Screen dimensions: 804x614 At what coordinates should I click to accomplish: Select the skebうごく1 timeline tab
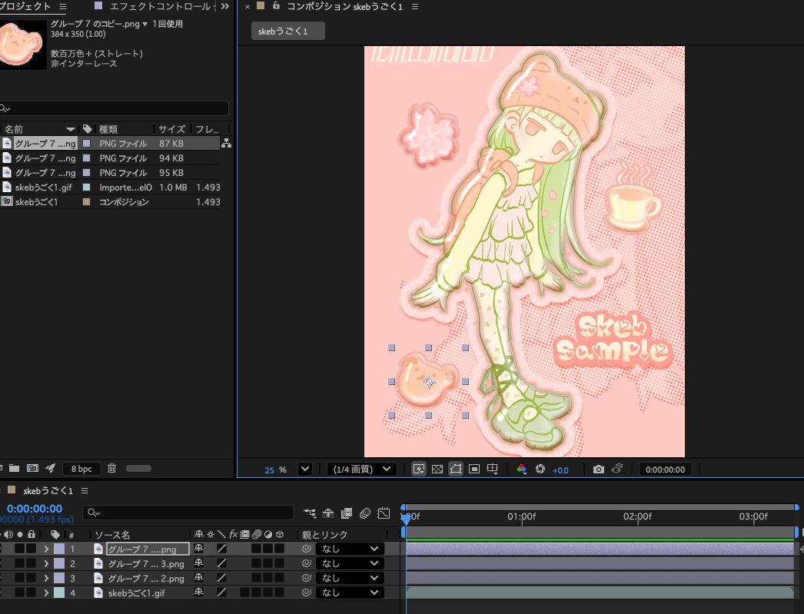[x=48, y=490]
